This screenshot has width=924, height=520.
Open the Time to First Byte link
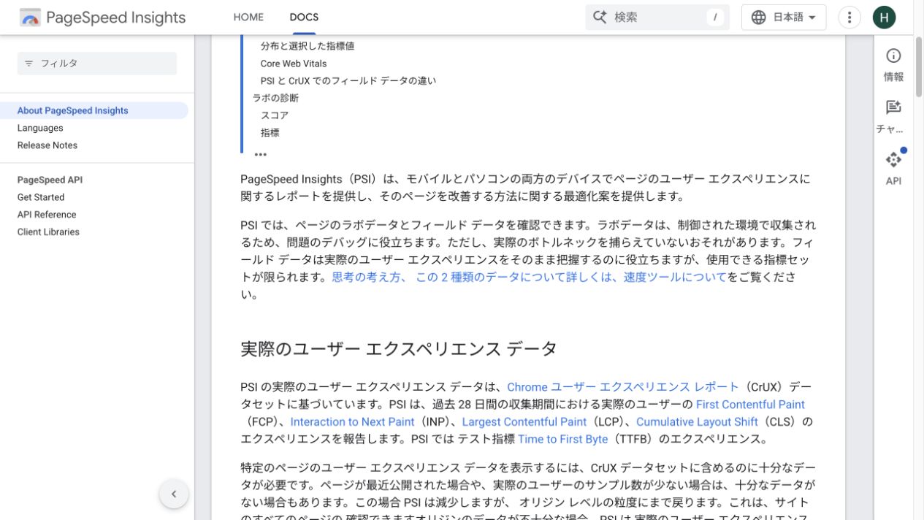pyautogui.click(x=563, y=440)
